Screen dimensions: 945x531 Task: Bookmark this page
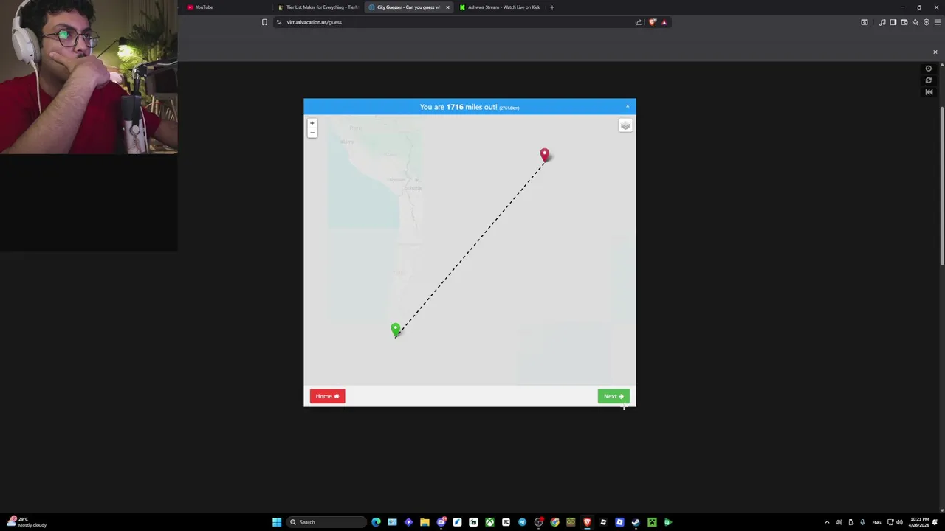click(264, 22)
